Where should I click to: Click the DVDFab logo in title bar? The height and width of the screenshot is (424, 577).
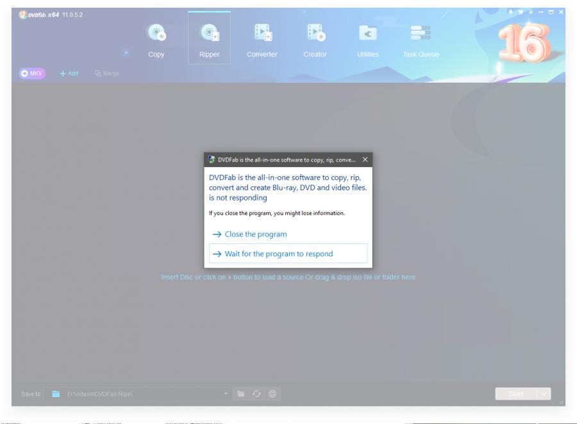(x=23, y=15)
